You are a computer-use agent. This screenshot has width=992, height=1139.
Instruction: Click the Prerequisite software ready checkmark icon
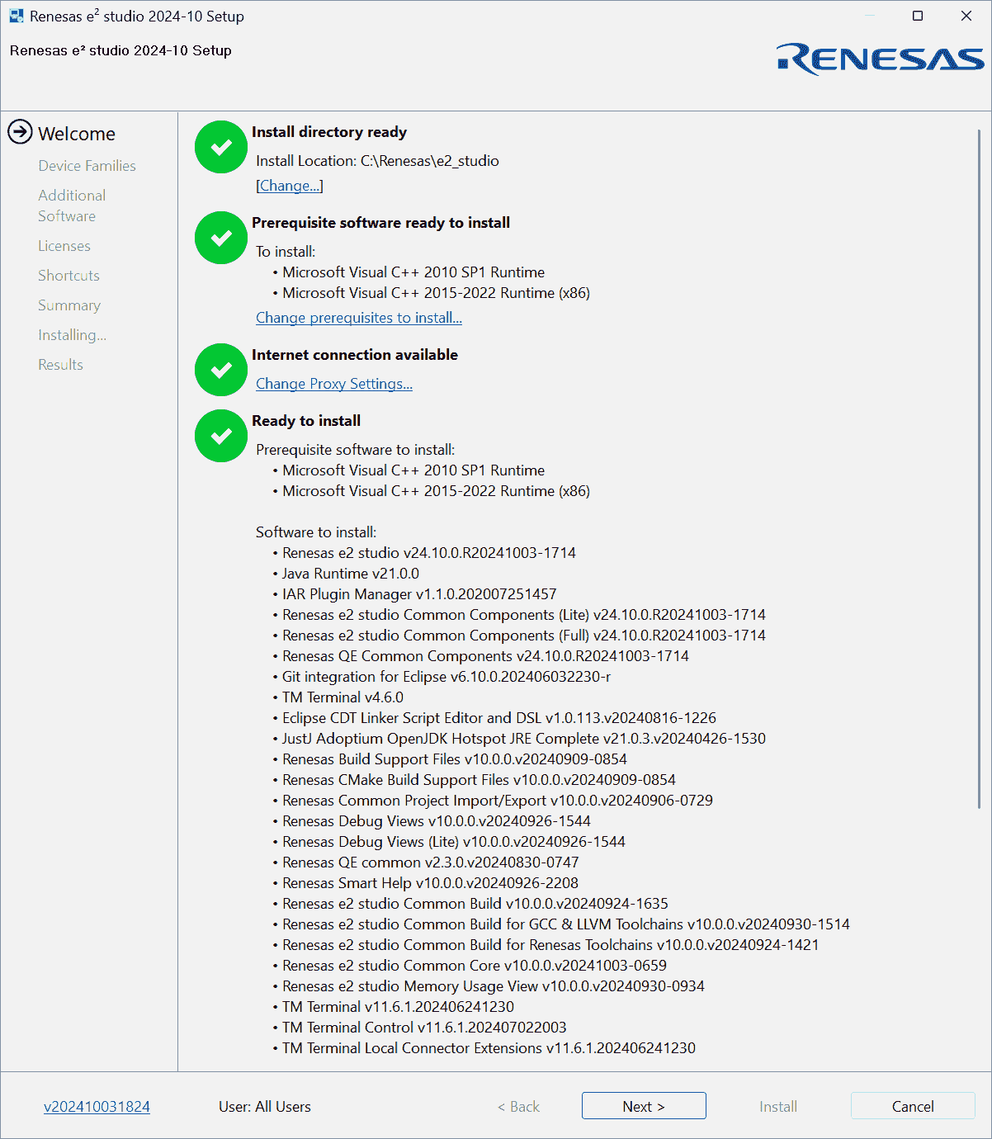[220, 238]
